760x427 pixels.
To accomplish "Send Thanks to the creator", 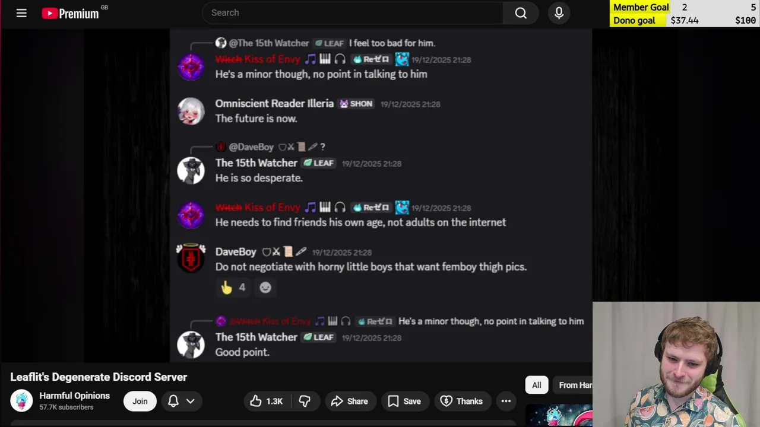I will click(461, 401).
